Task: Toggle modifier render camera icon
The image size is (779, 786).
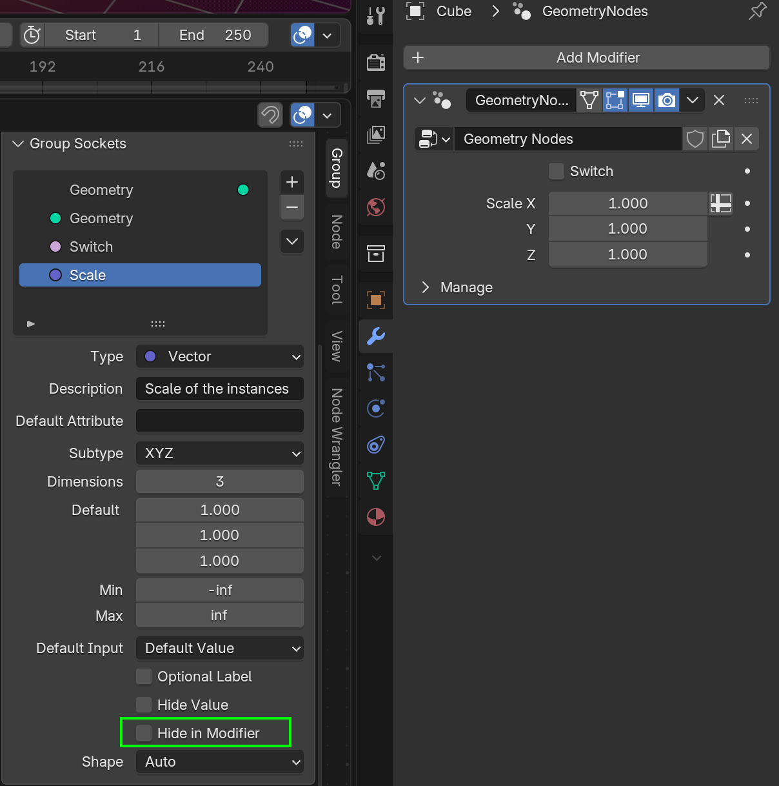Action: 667,100
